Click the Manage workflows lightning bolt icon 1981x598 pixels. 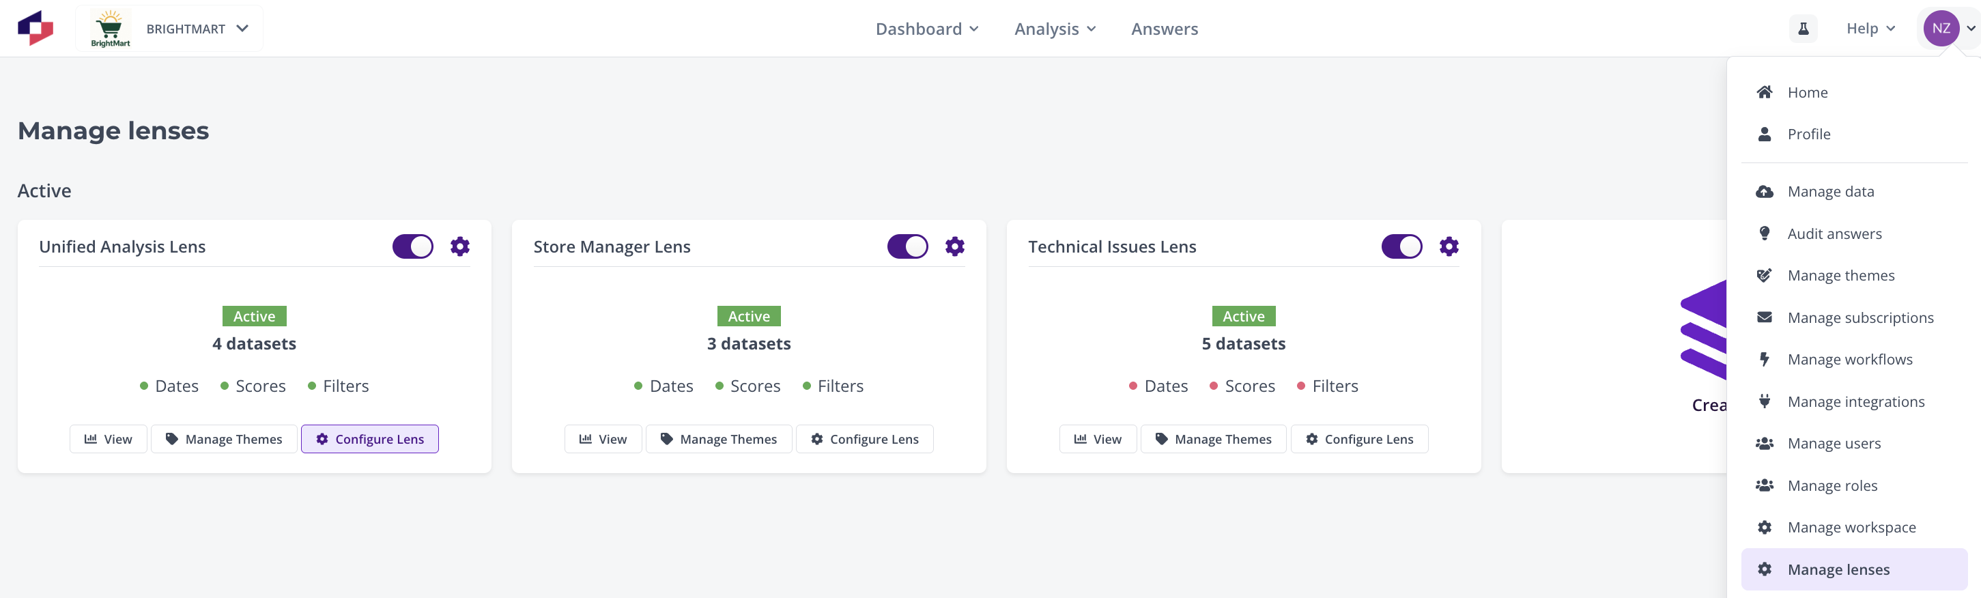point(1764,359)
